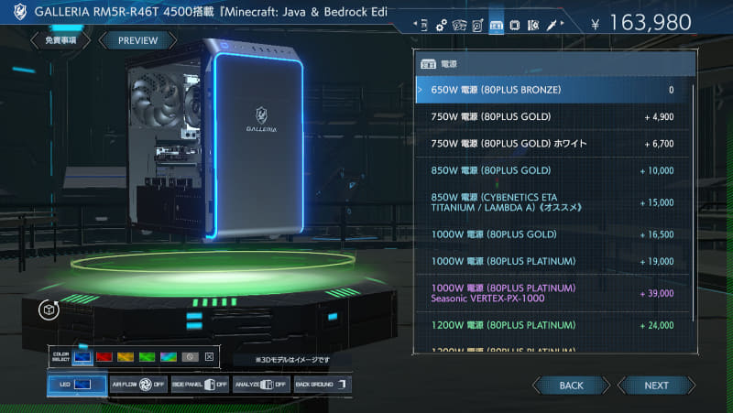Select 1200W 電源 (80PLUS PLATINUM) +24,000 option
The image size is (733, 413).
click(552, 325)
